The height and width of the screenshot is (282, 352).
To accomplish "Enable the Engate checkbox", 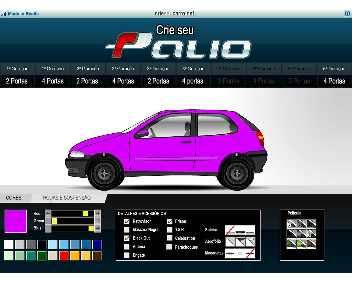I will (x=127, y=255).
